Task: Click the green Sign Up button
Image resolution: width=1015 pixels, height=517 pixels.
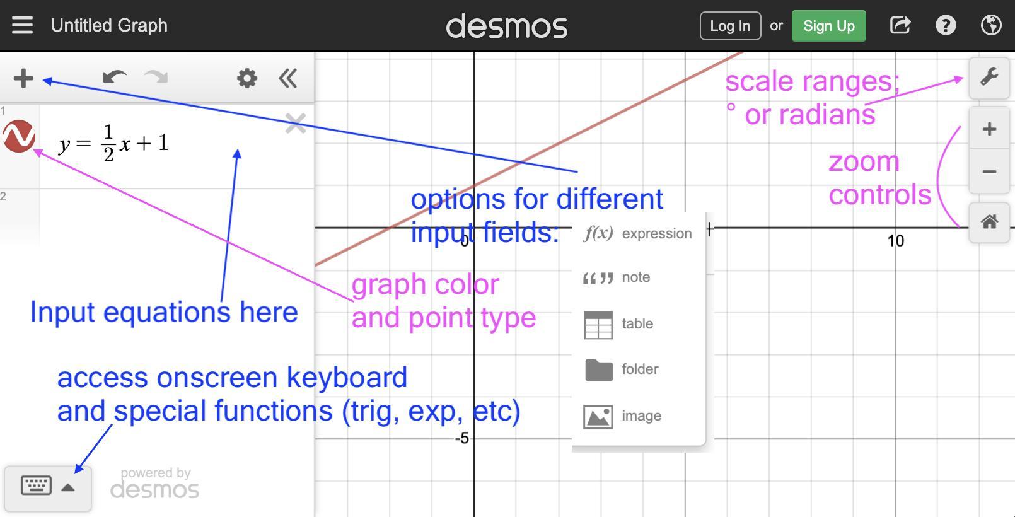Action: pyautogui.click(x=828, y=26)
